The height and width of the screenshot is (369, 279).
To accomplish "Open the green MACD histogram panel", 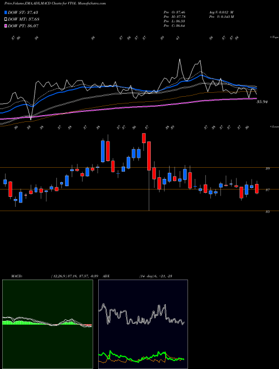I will tap(47, 324).
